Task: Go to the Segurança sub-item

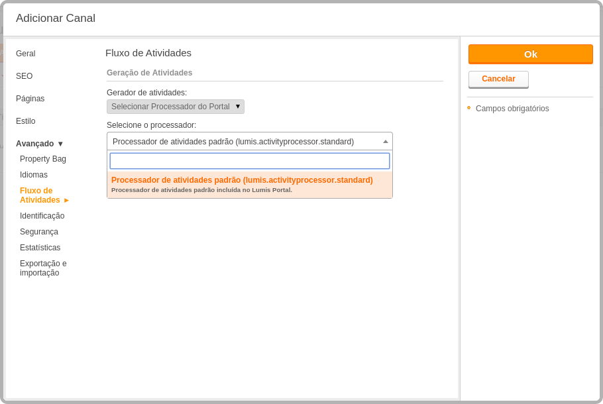Action: 39,232
